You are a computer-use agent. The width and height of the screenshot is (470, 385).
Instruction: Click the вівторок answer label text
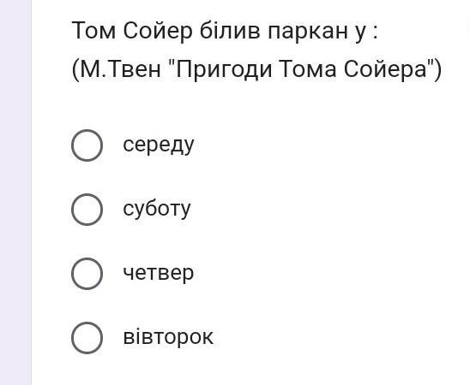coord(168,337)
